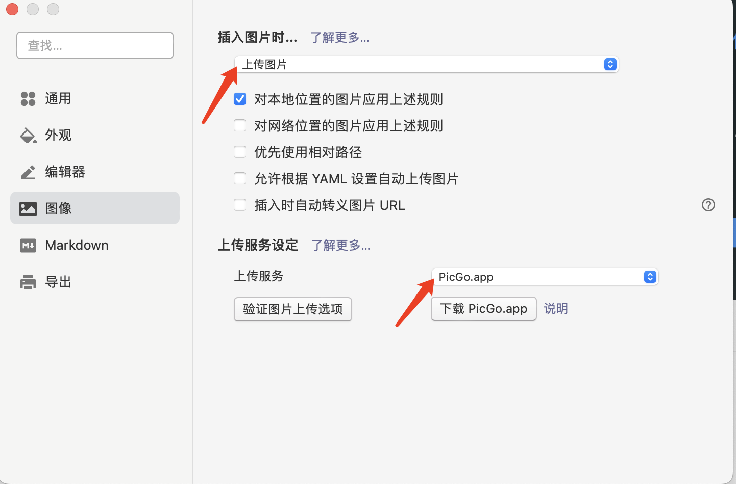
Task: Toggle 插入时自动转义图片 URL checkbox
Action: pos(240,205)
